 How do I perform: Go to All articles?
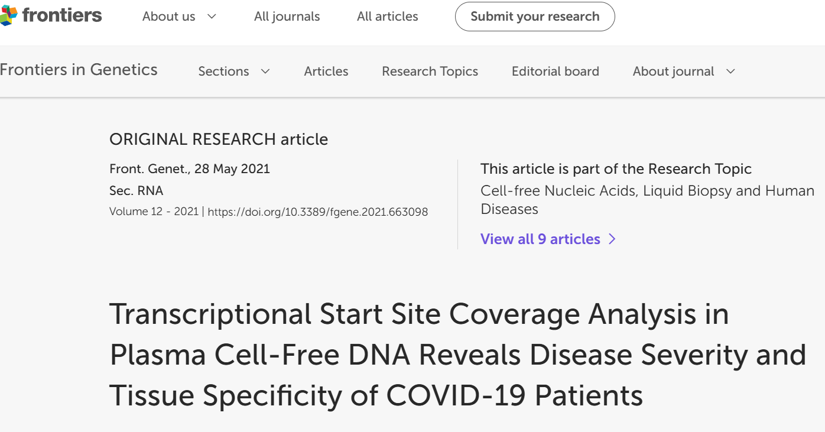pos(387,17)
